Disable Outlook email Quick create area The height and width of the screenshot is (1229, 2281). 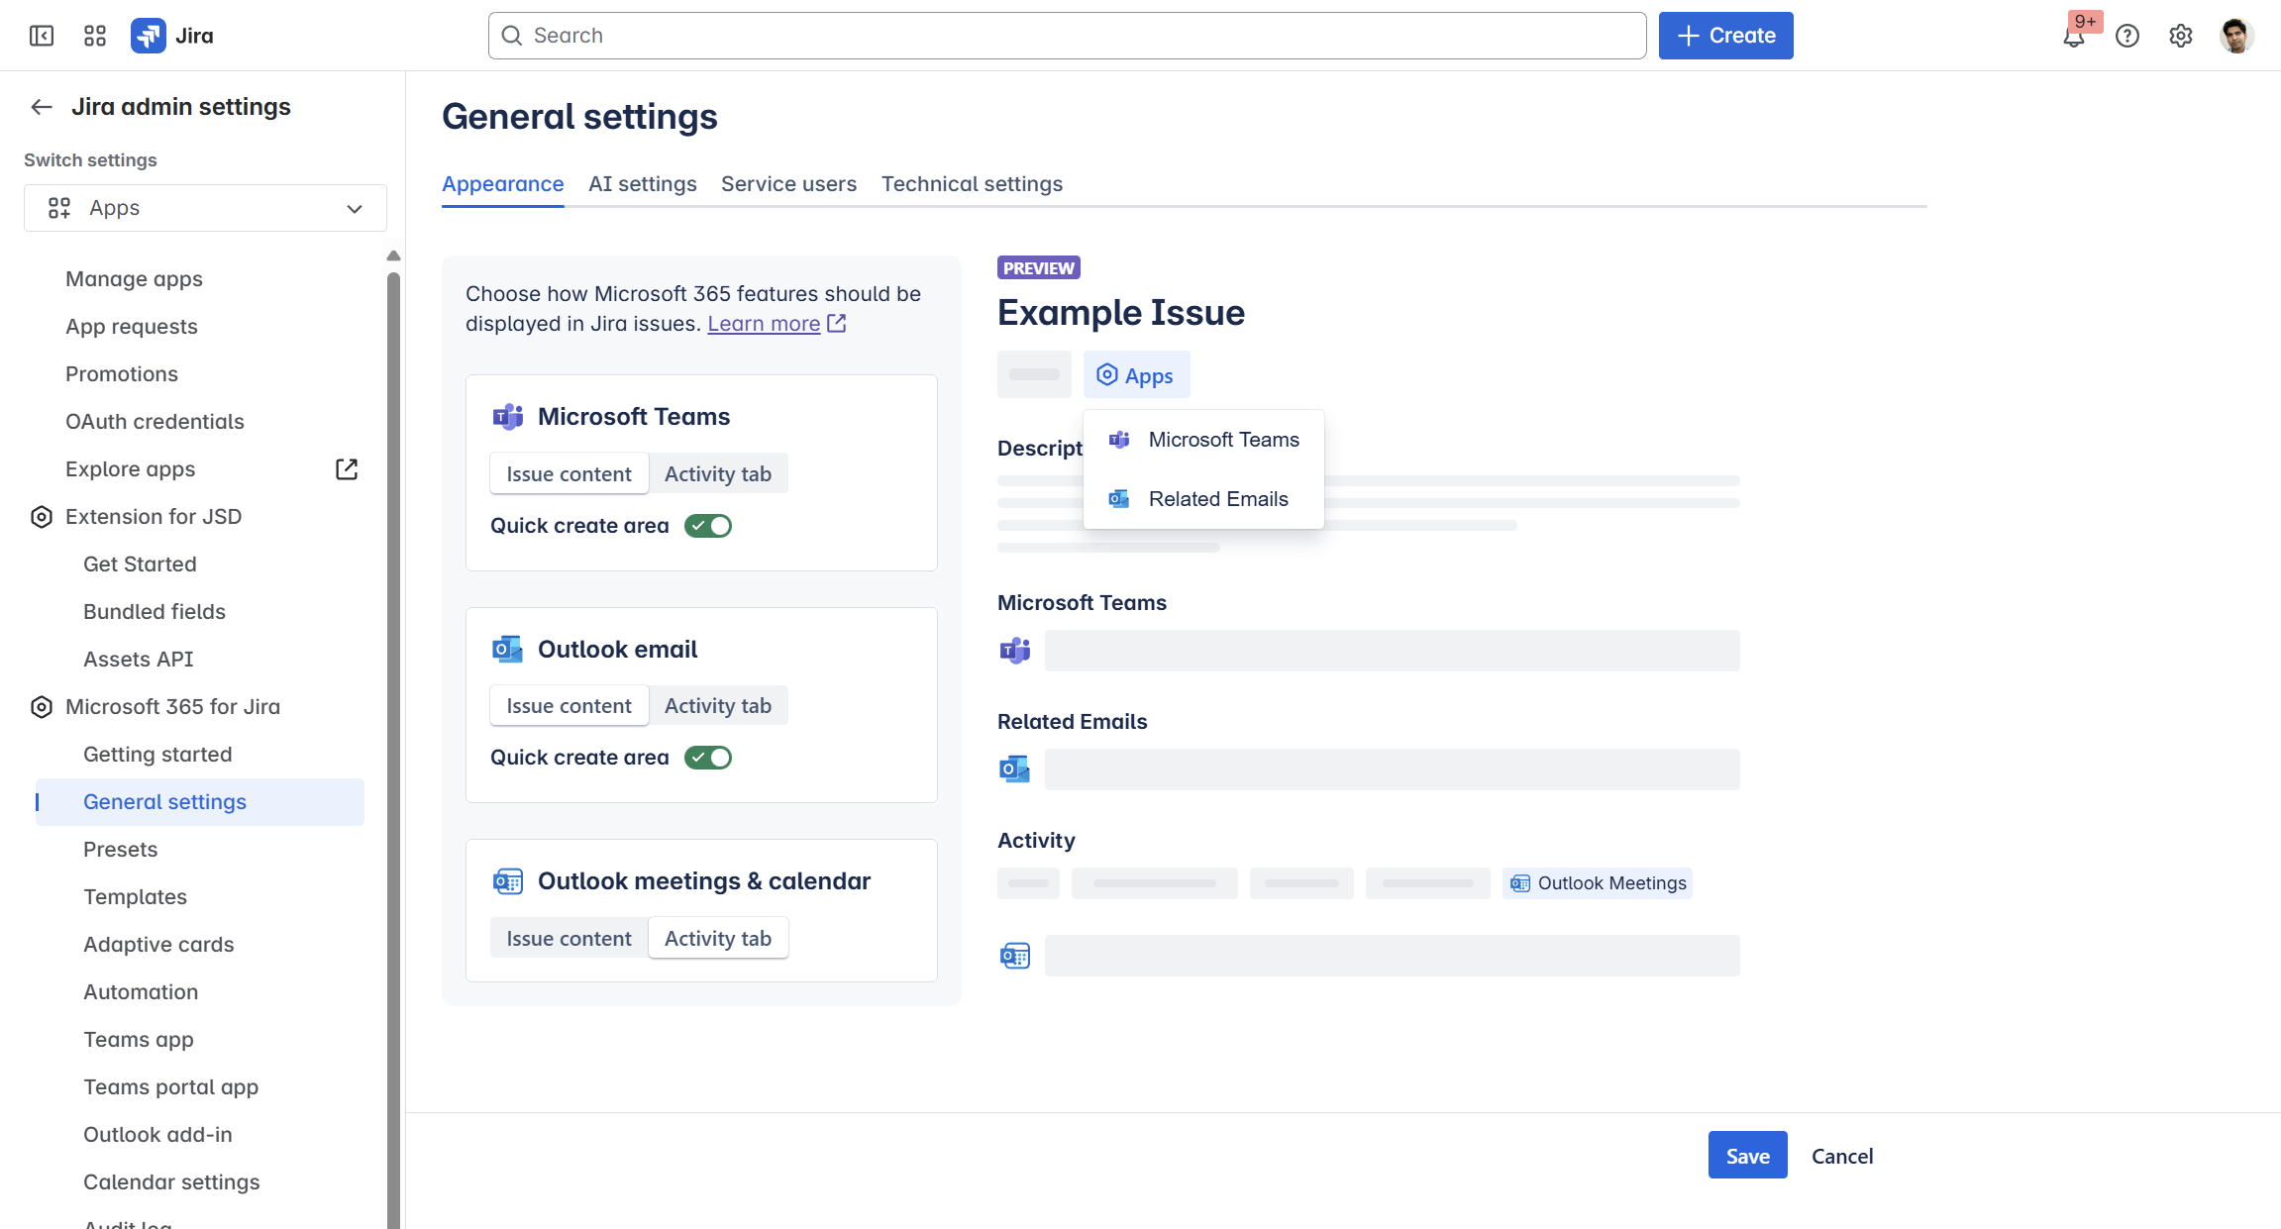[x=708, y=758]
